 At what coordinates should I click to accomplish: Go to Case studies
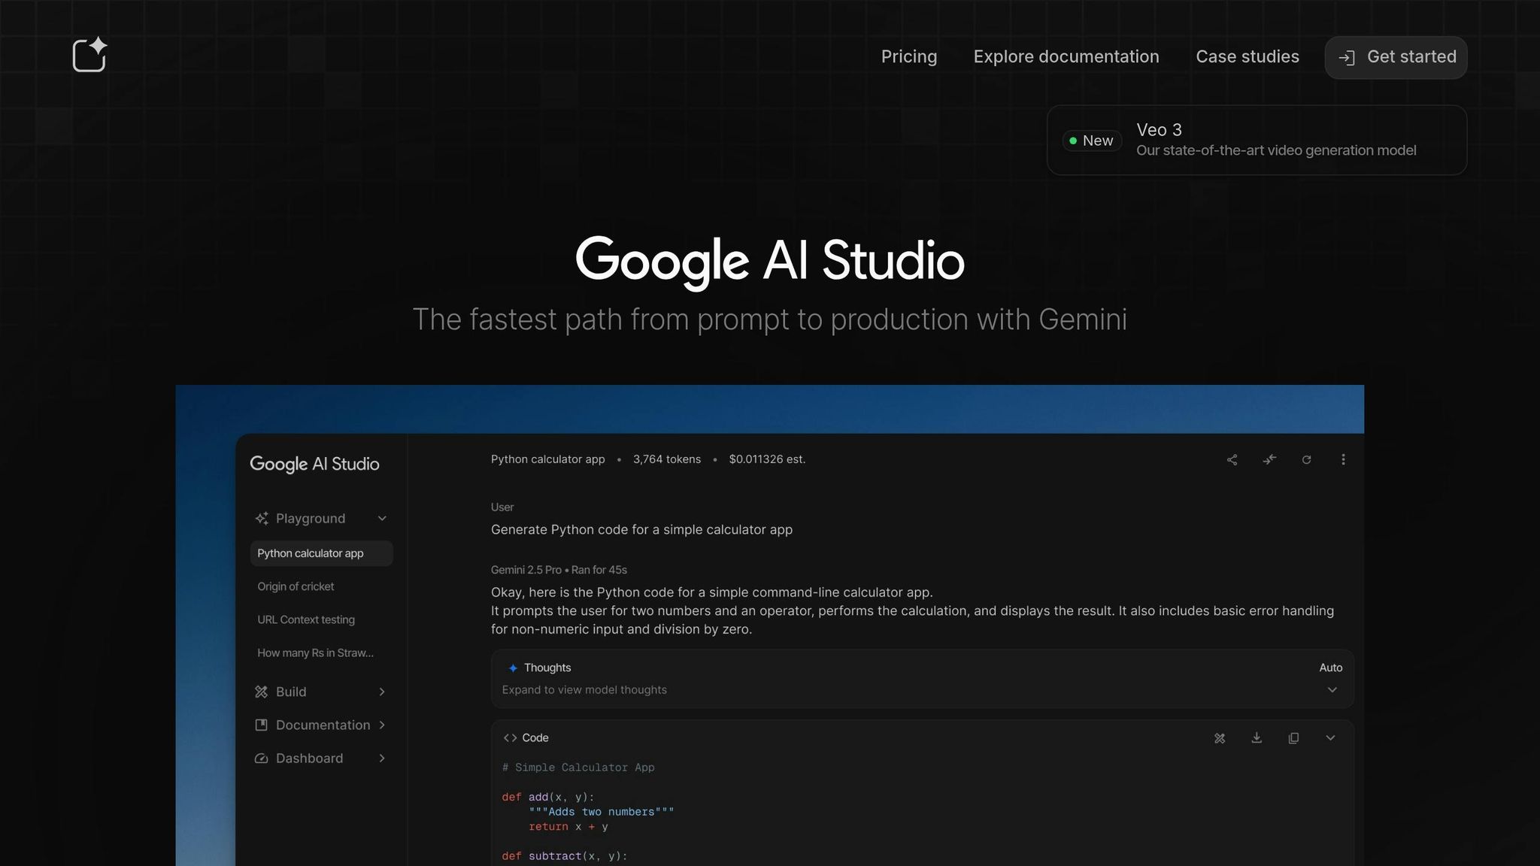pyautogui.click(x=1247, y=56)
